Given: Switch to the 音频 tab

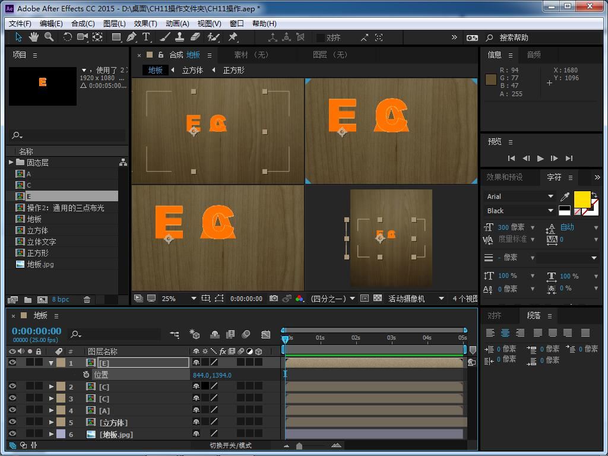Looking at the screenshot, I should click(x=533, y=55).
